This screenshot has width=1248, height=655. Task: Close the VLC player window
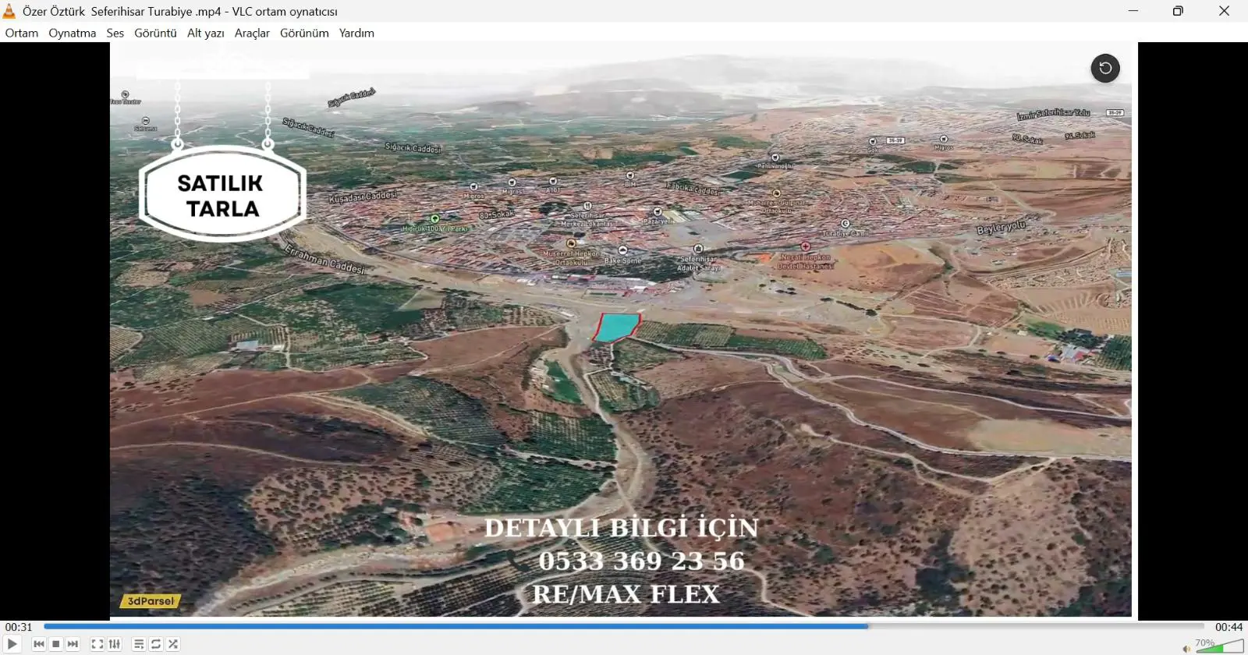1224,11
